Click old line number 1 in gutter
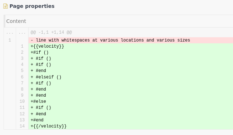 [10, 40]
